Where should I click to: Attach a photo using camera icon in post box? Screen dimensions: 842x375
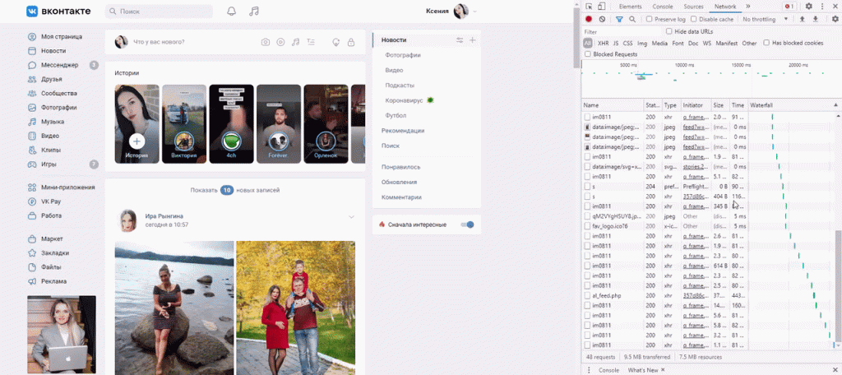[x=265, y=42]
